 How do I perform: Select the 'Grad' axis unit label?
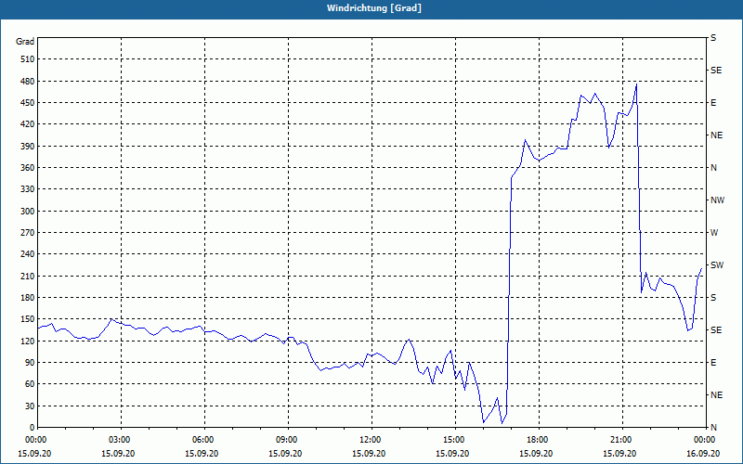click(25, 42)
